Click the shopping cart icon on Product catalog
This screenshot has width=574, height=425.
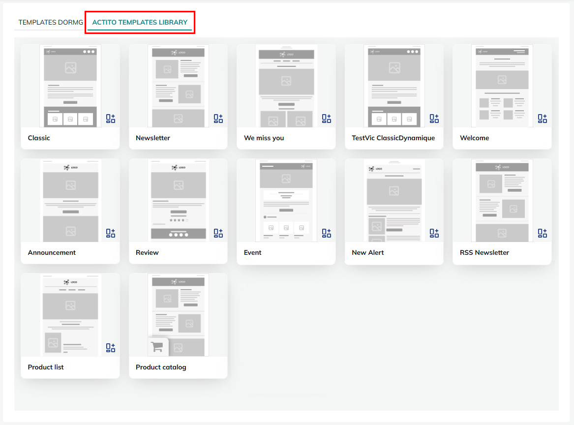(x=157, y=347)
